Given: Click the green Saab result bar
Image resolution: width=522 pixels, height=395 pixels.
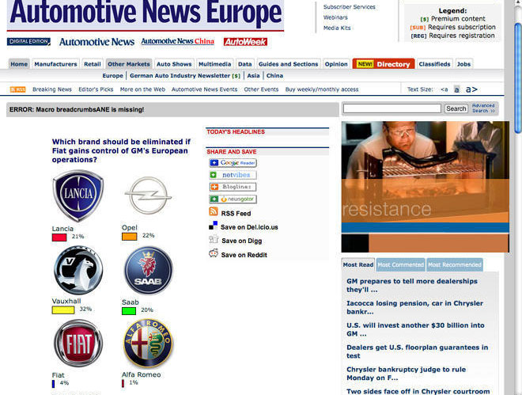Looking at the screenshot, I should [x=129, y=311].
